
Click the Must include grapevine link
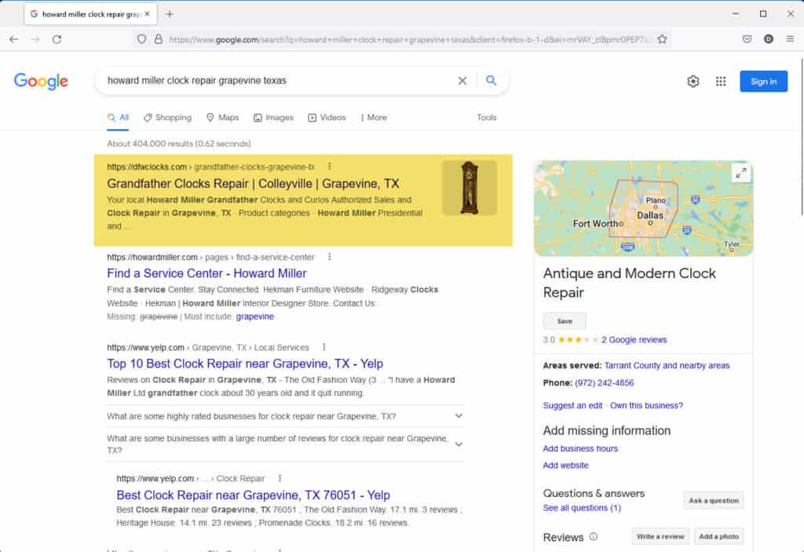[255, 316]
